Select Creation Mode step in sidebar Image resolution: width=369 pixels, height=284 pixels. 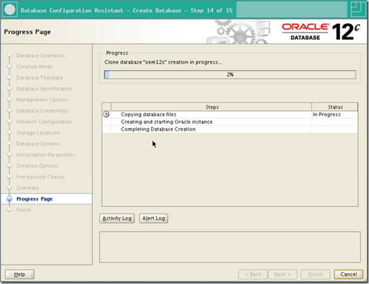(34, 67)
